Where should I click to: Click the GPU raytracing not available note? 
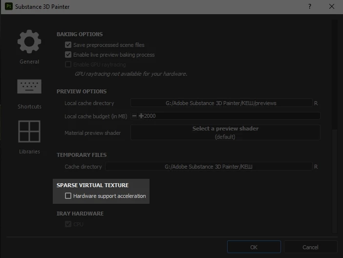131,74
